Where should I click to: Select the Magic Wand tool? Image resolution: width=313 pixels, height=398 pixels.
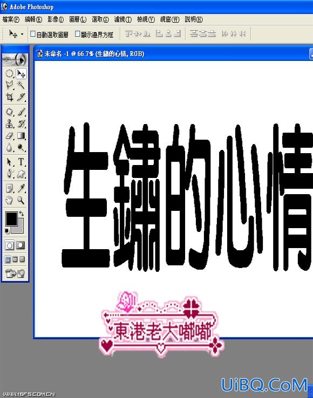21,85
